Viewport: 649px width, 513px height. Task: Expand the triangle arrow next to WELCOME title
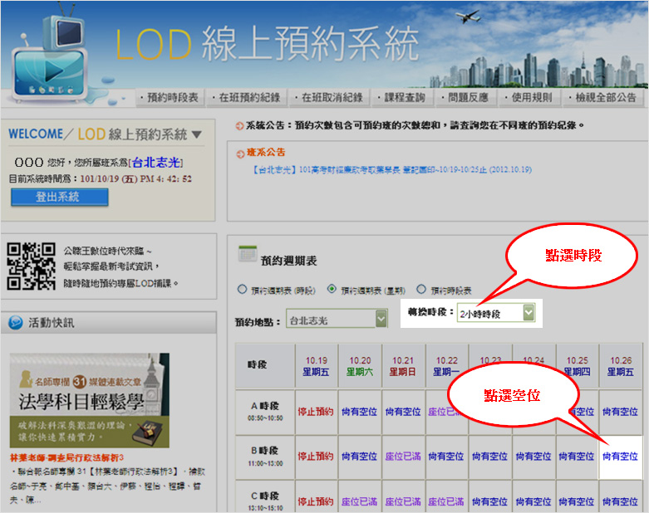point(197,134)
